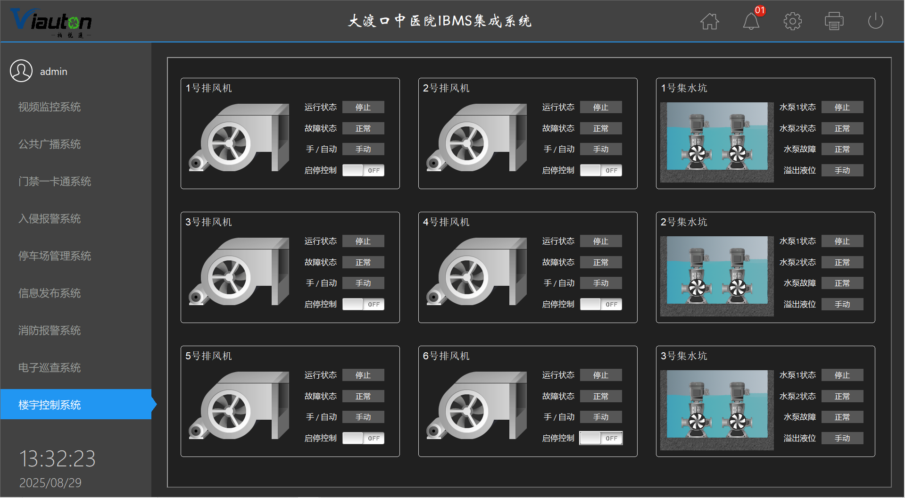Screen dimensions: 905x498
Task: Open settings via the gear icon
Action: (792, 21)
